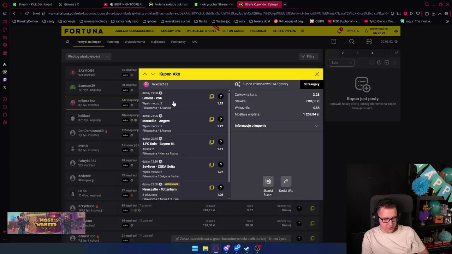The image size is (452, 254).
Task: Select Ranking tab
Action: (x=113, y=42)
